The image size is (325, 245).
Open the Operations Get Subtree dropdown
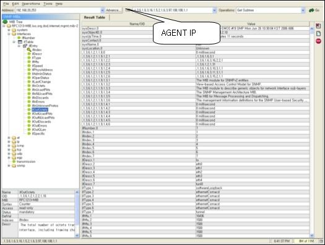[x=303, y=10]
